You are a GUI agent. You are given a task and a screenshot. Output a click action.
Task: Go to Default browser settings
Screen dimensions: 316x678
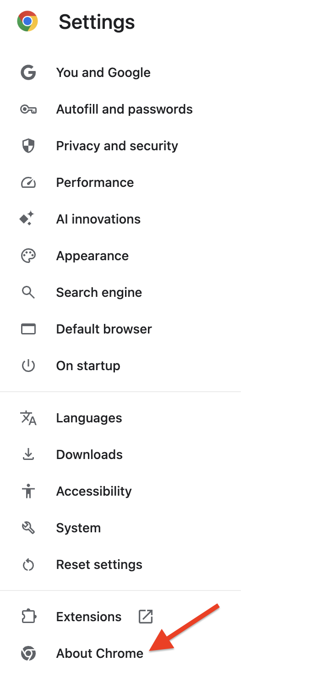click(x=104, y=329)
